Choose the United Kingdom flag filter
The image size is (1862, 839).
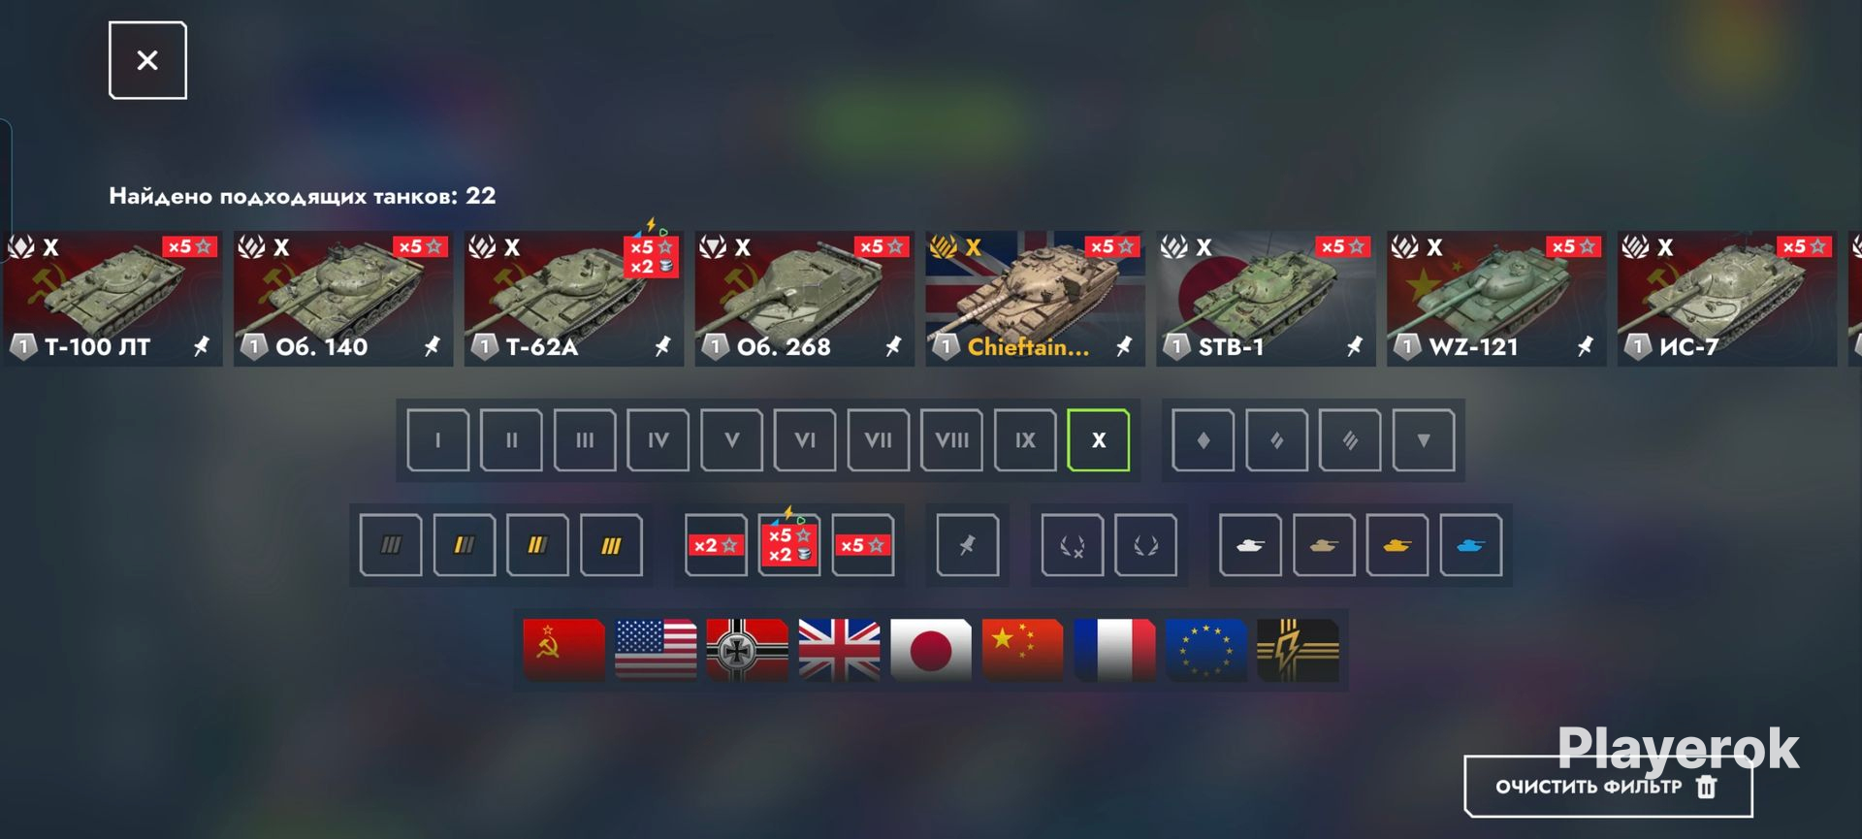click(839, 650)
